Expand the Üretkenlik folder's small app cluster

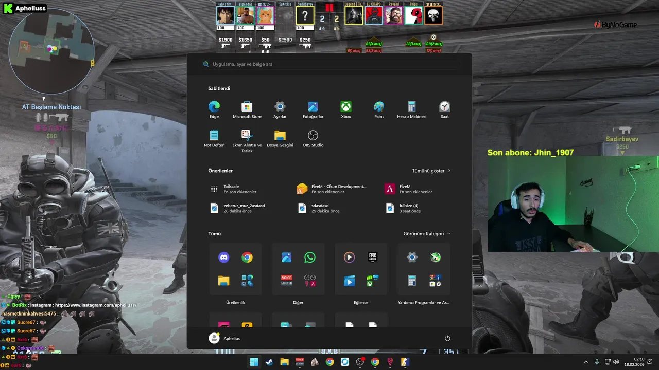pos(247,281)
